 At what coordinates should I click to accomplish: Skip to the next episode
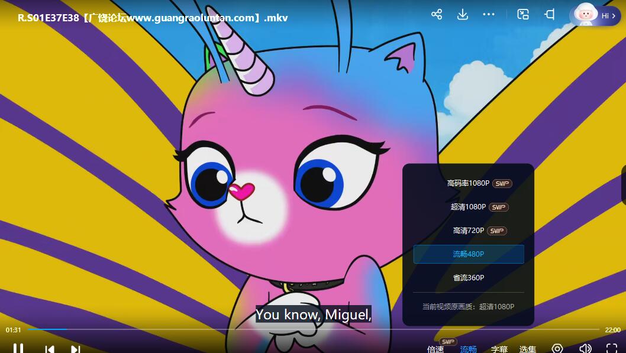76,349
